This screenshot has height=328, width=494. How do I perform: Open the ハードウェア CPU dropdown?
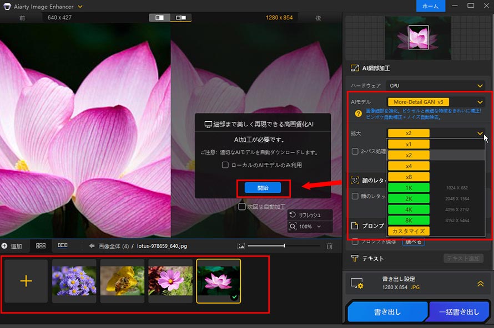tap(436, 85)
